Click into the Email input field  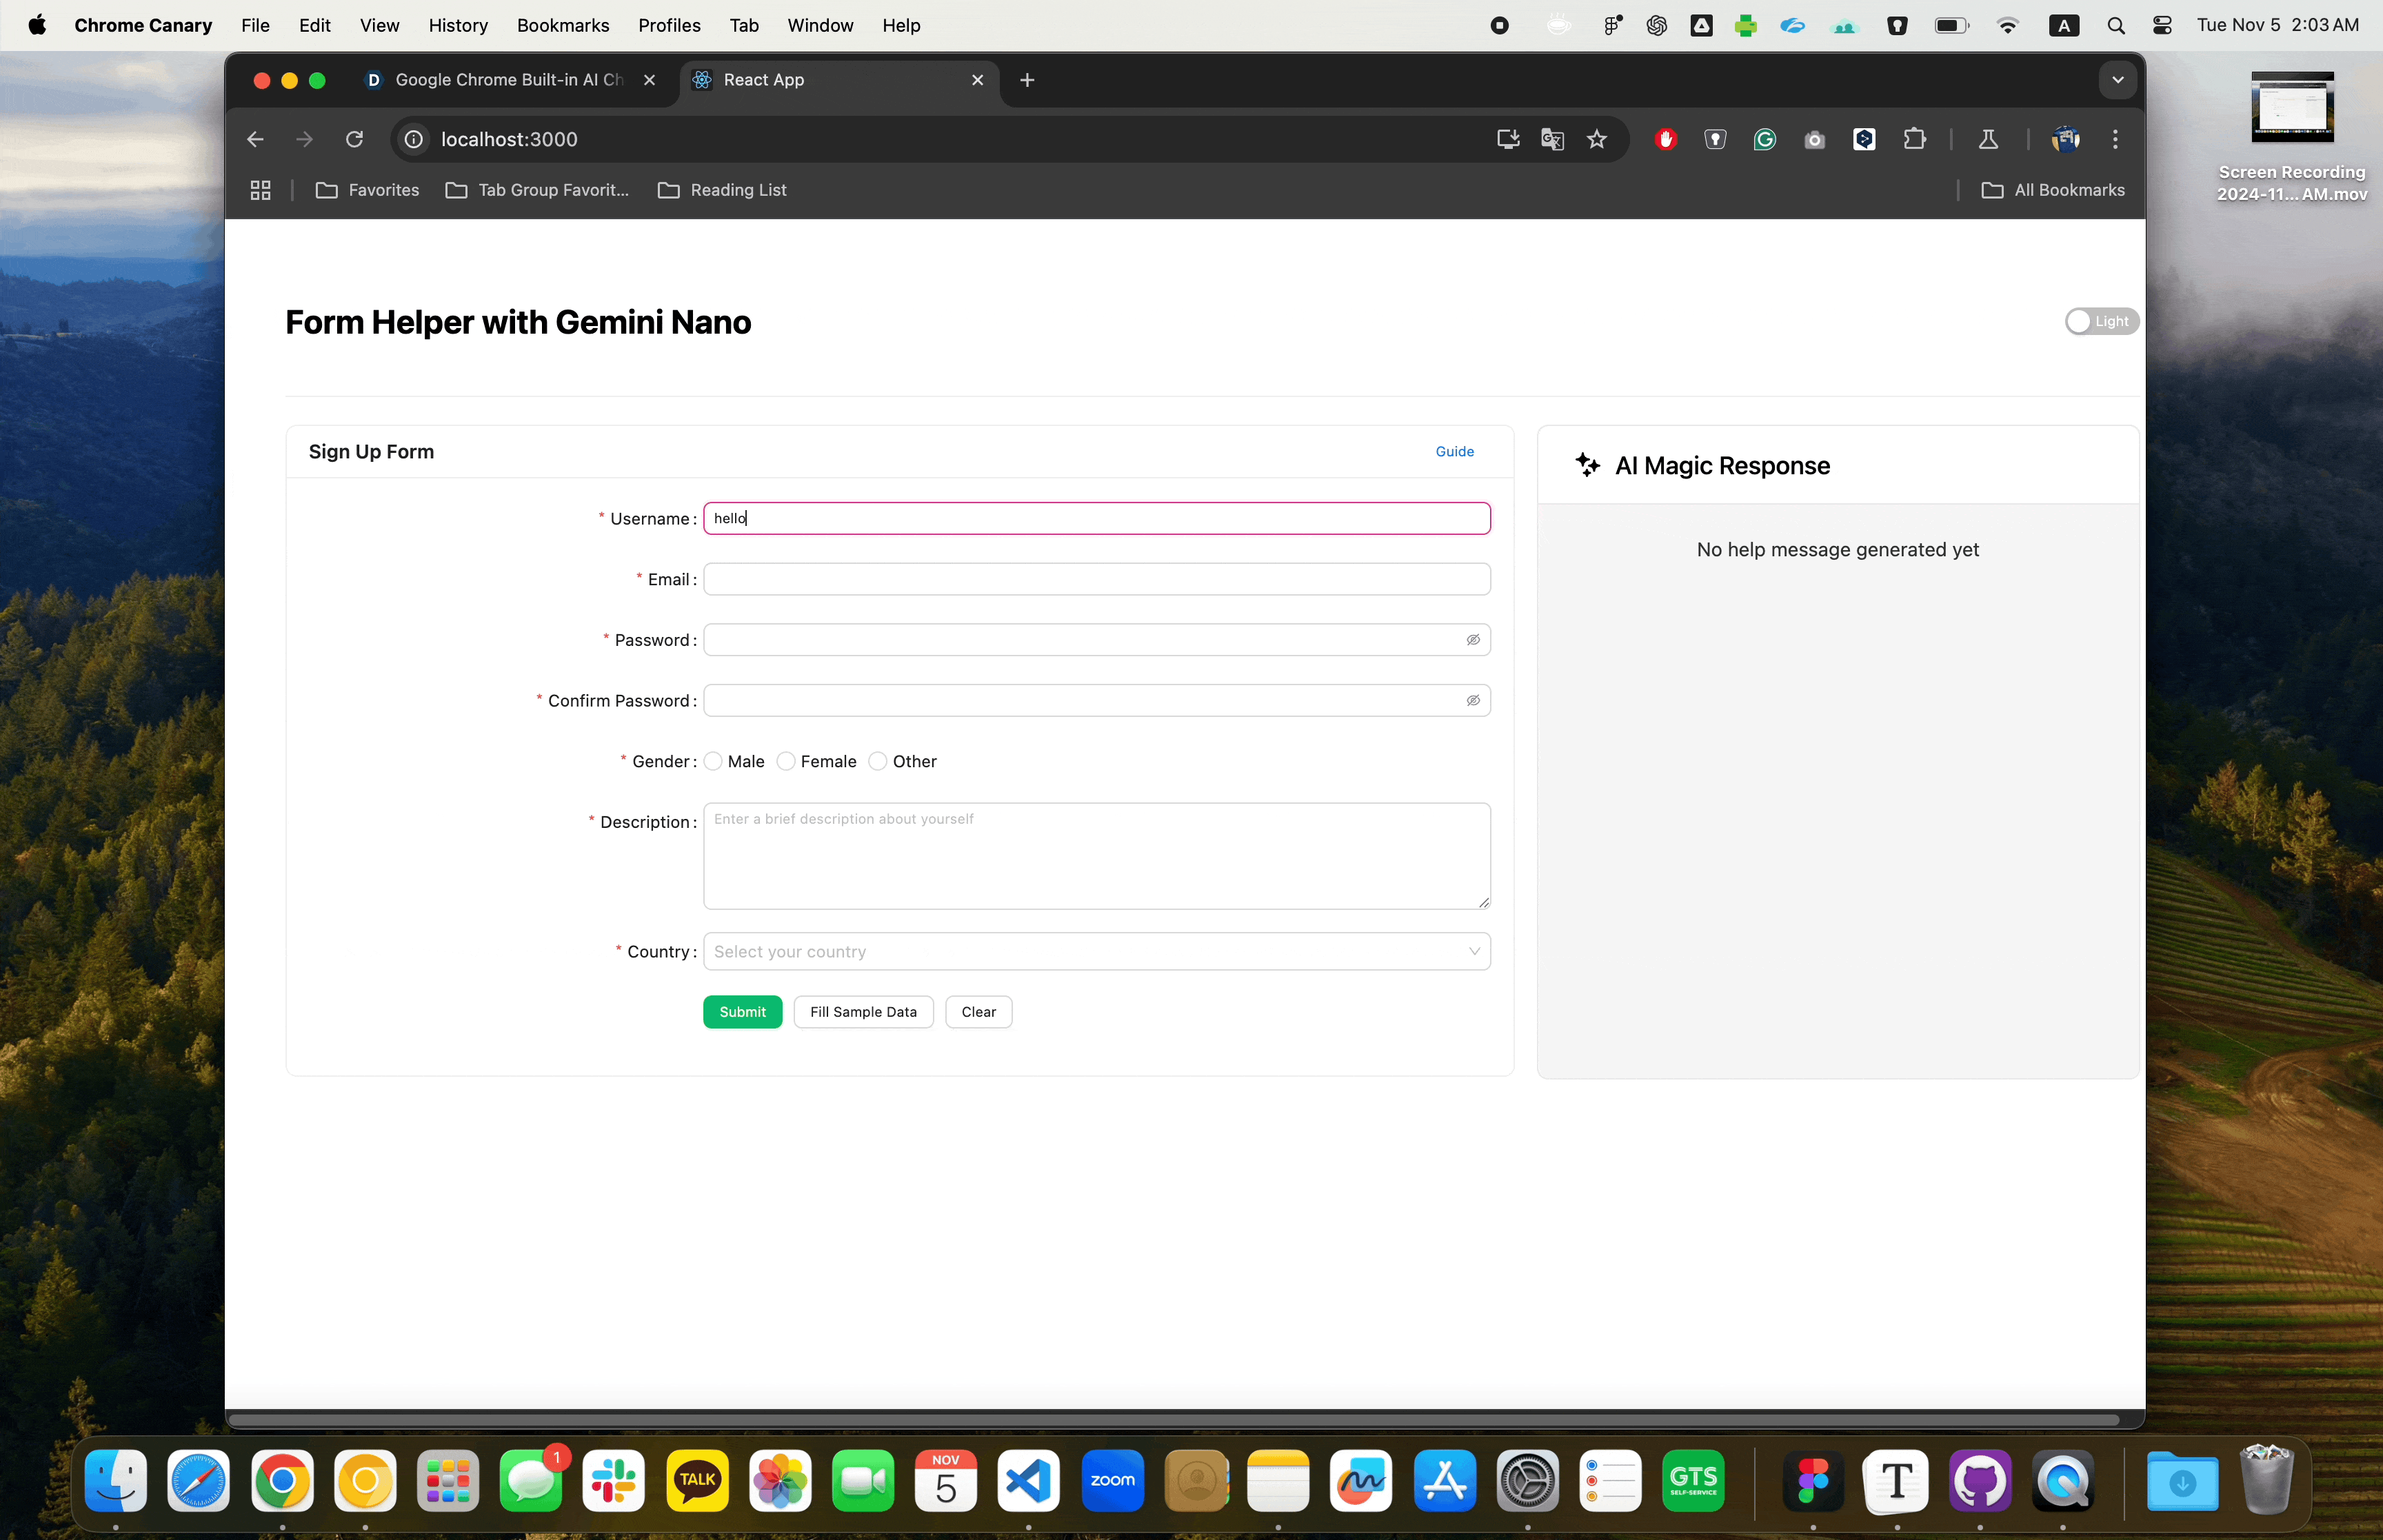click(x=1096, y=579)
